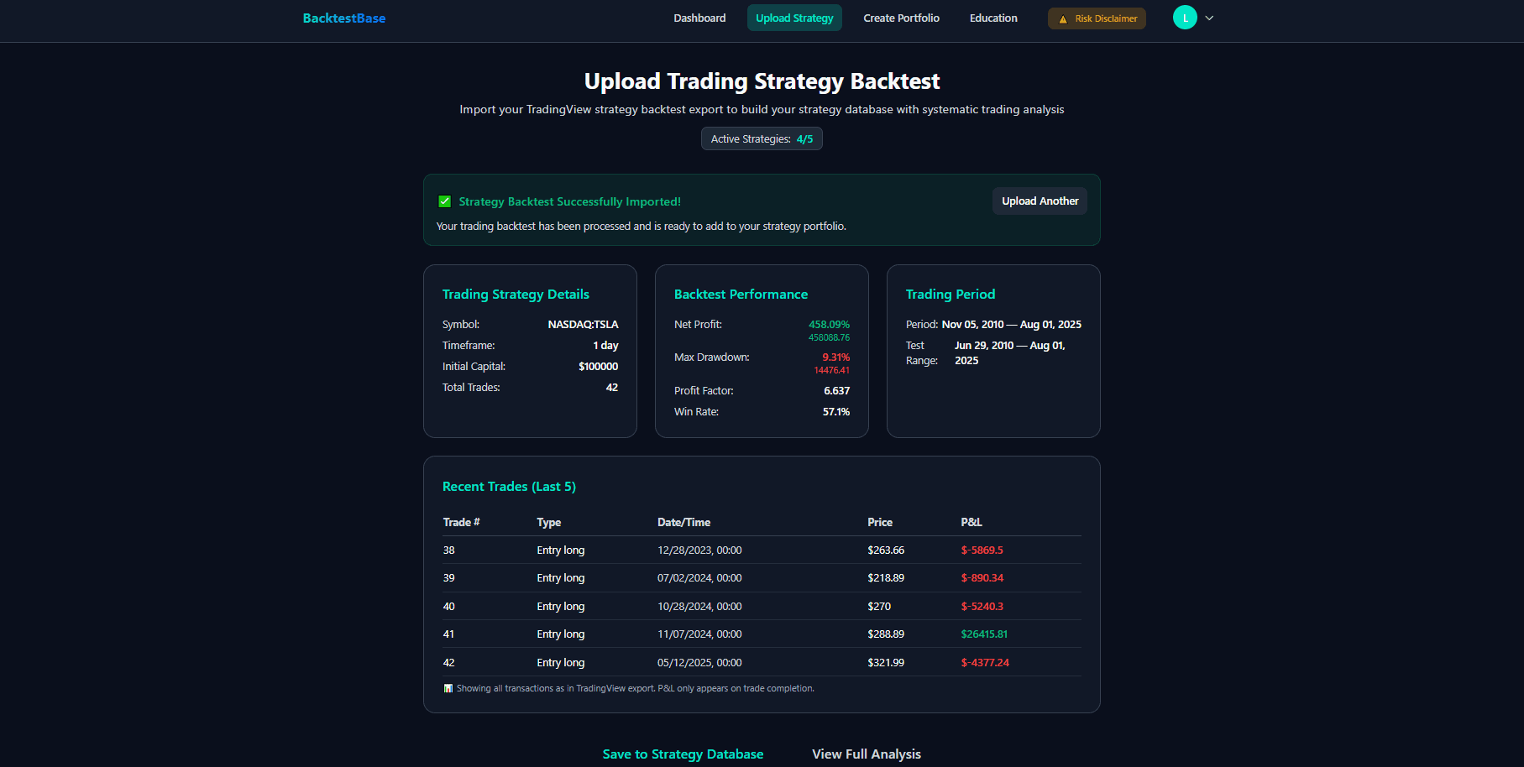
Task: Click the 'Strategy Backtest Successfully Imported!' message
Action: coord(569,201)
